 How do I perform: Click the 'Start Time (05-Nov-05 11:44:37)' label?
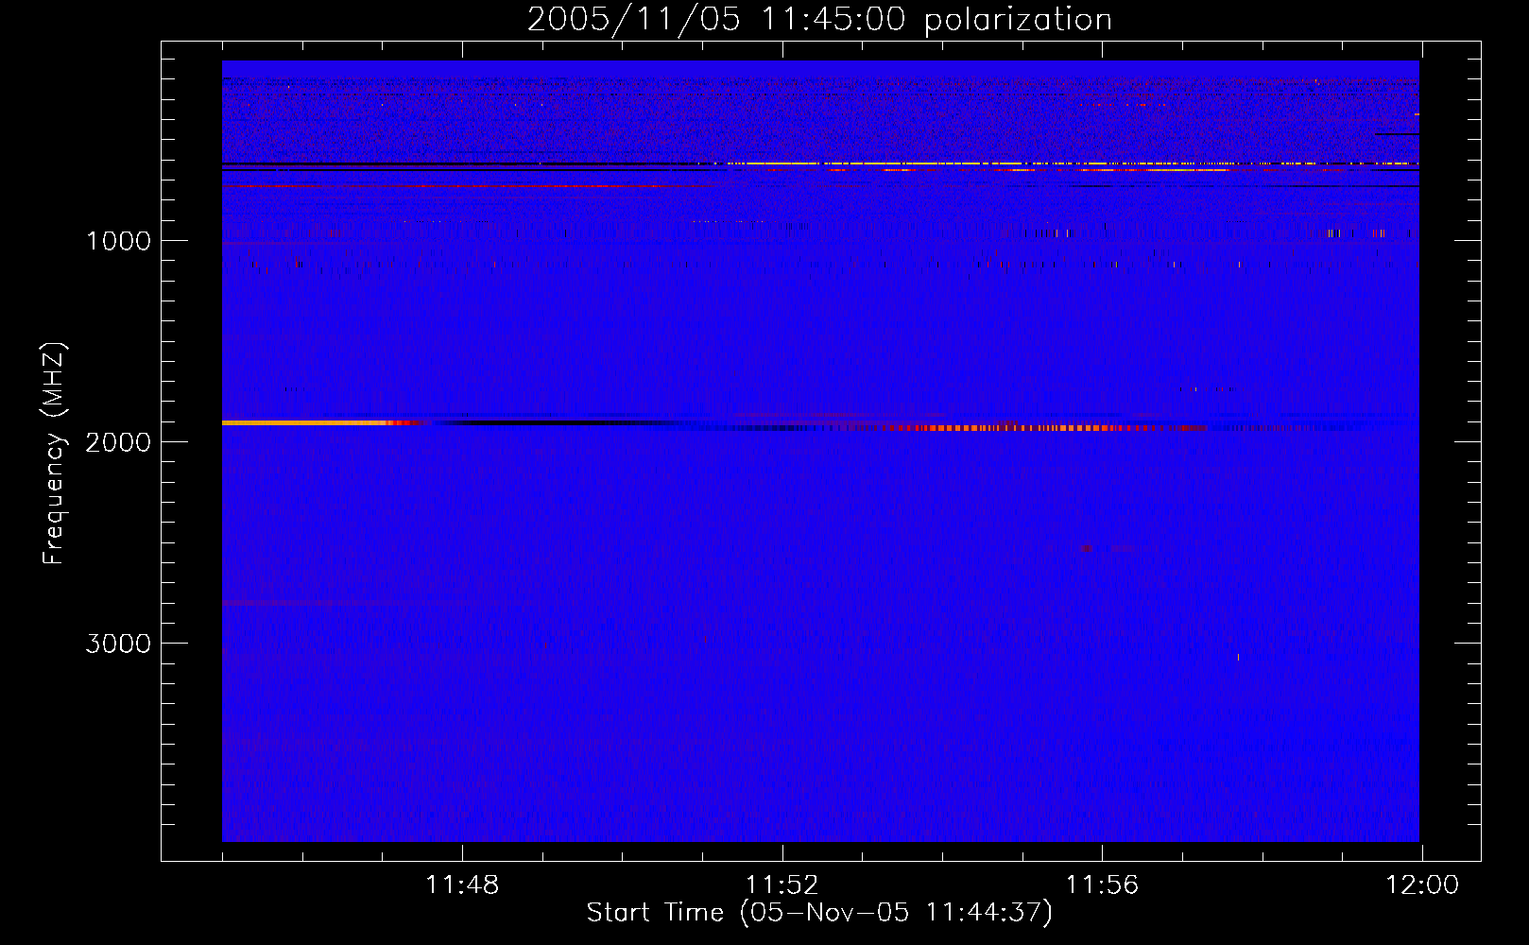819,913
